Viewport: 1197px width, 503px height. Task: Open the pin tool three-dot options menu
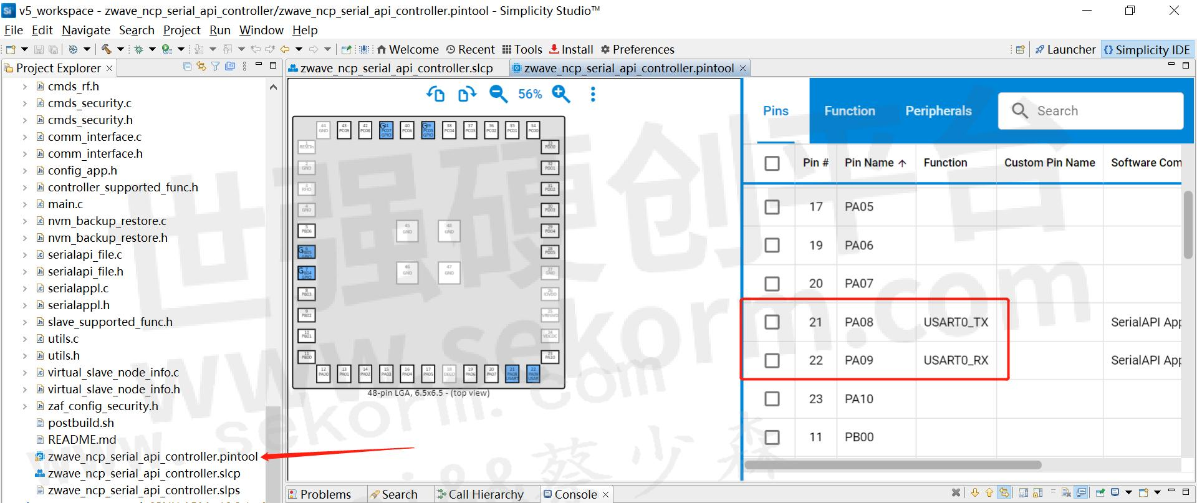[592, 94]
